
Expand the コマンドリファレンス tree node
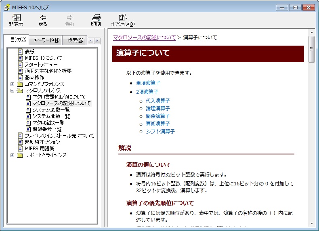point(13,84)
